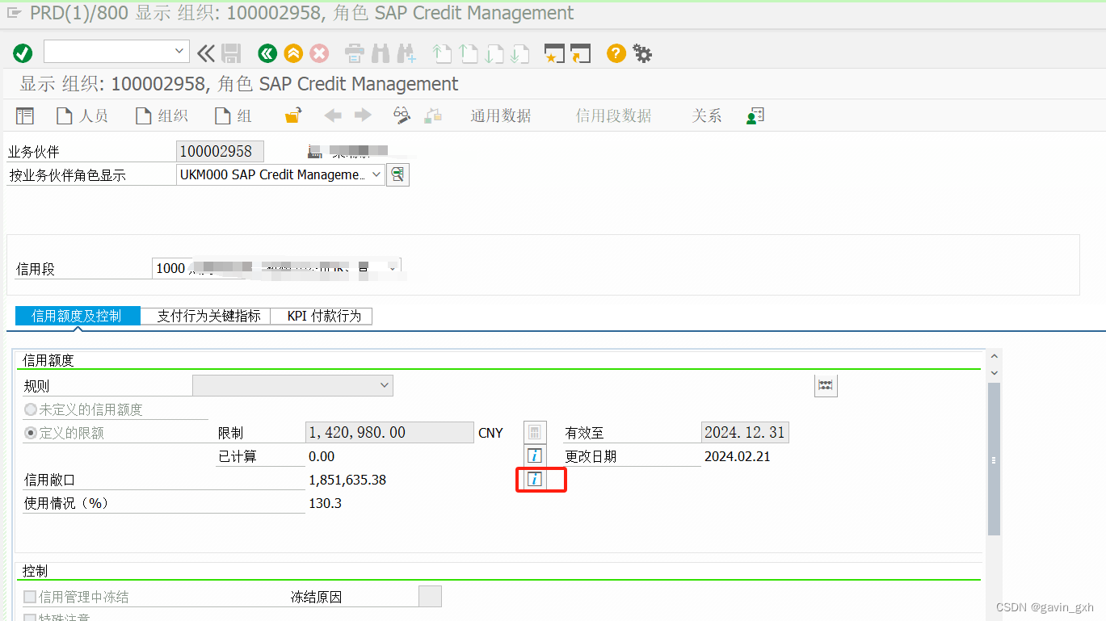Click the 通用数据 button
1106x621 pixels.
(501, 115)
